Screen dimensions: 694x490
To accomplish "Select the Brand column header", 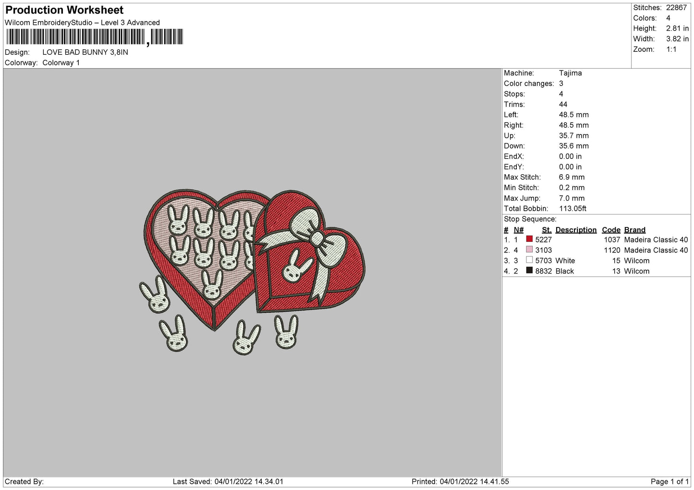I will point(634,230).
